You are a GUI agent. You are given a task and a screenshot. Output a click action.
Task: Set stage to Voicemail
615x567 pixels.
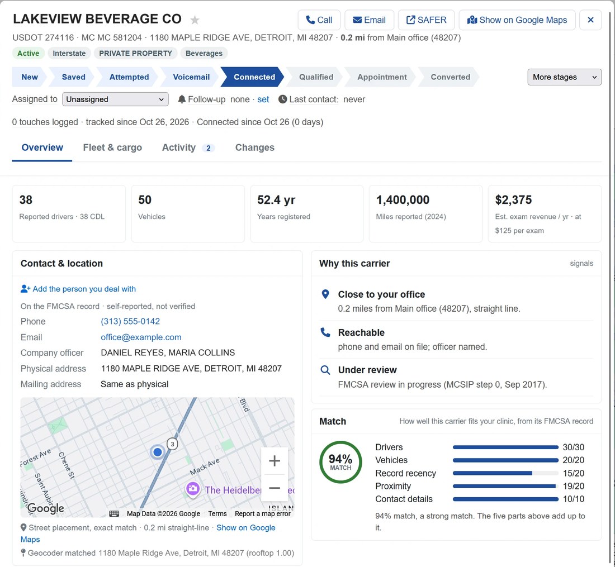[191, 77]
